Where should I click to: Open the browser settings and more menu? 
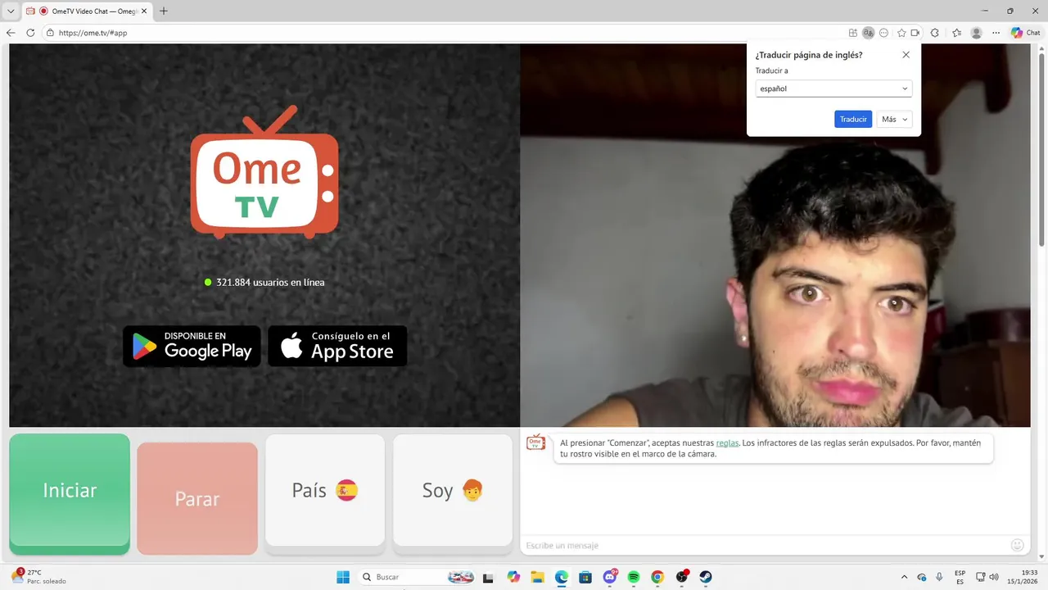996,33
